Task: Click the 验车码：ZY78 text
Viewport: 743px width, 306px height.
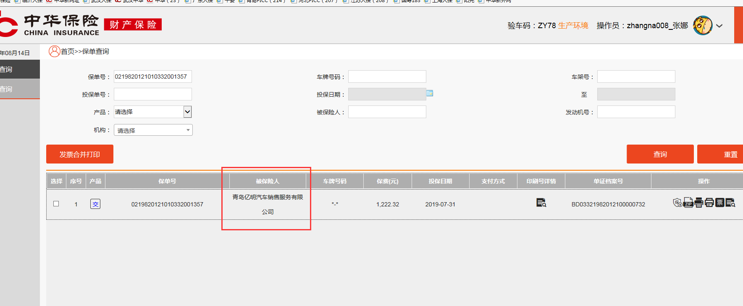Action: click(x=532, y=26)
